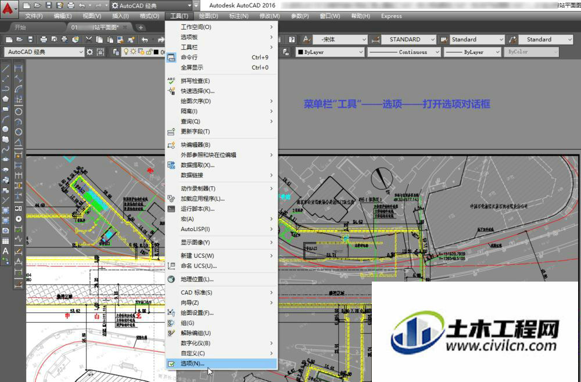
Task: Choose 更新字段(T) menu entry
Action: 221,131
